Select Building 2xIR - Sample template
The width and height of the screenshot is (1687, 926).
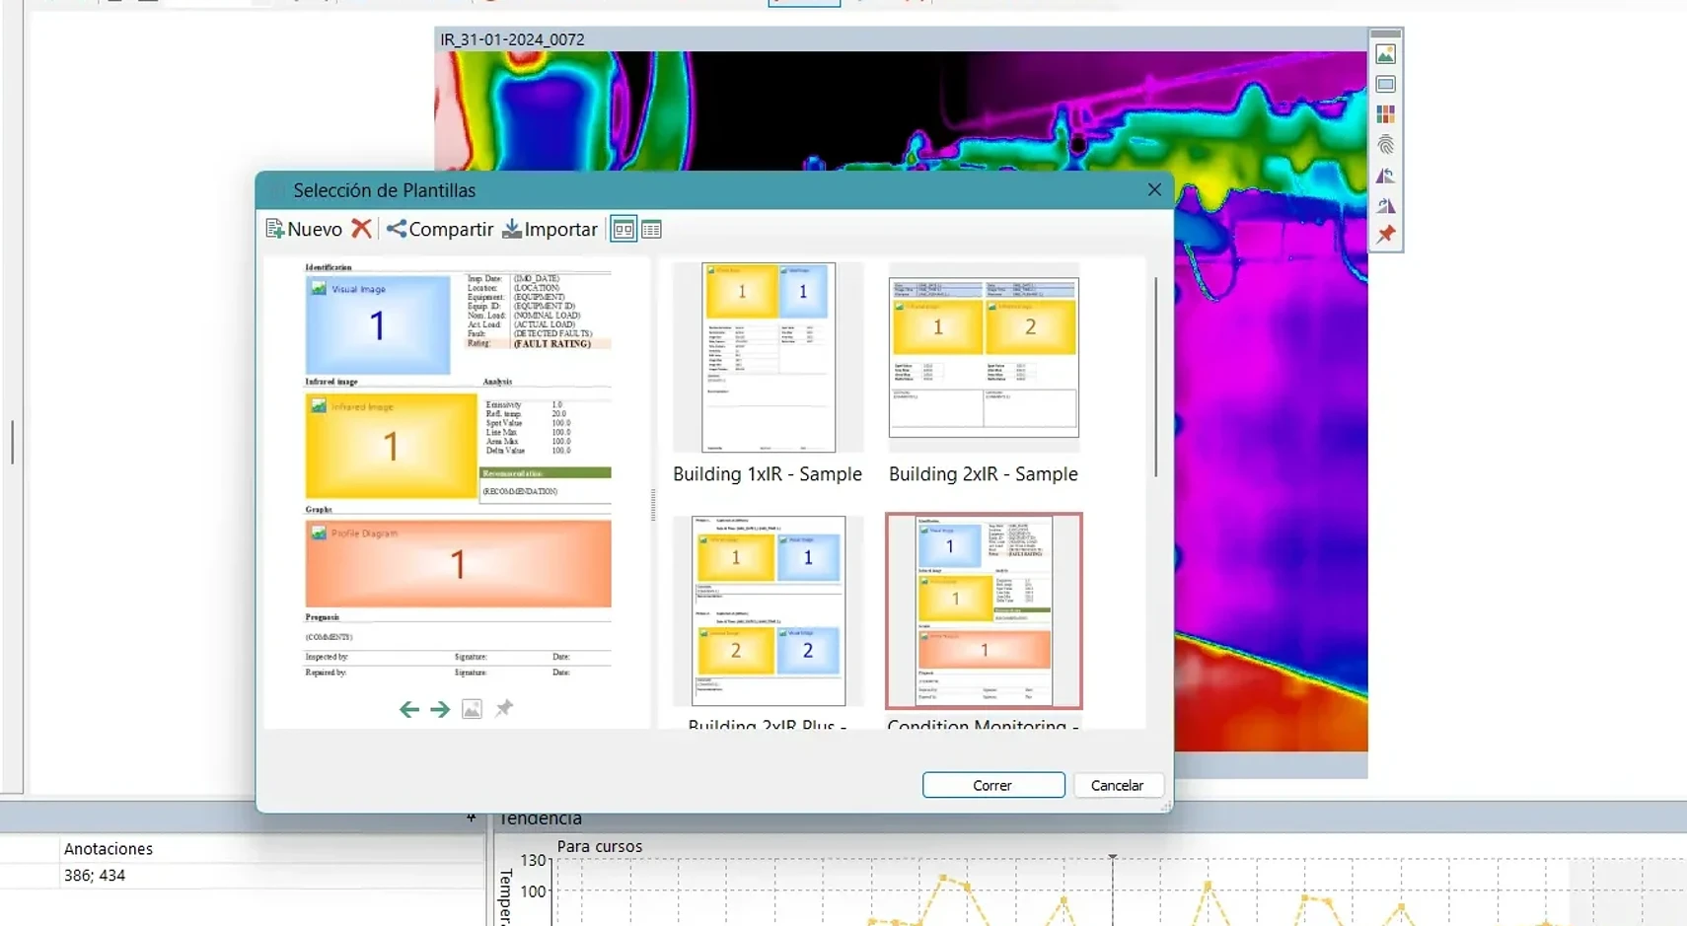(x=984, y=357)
